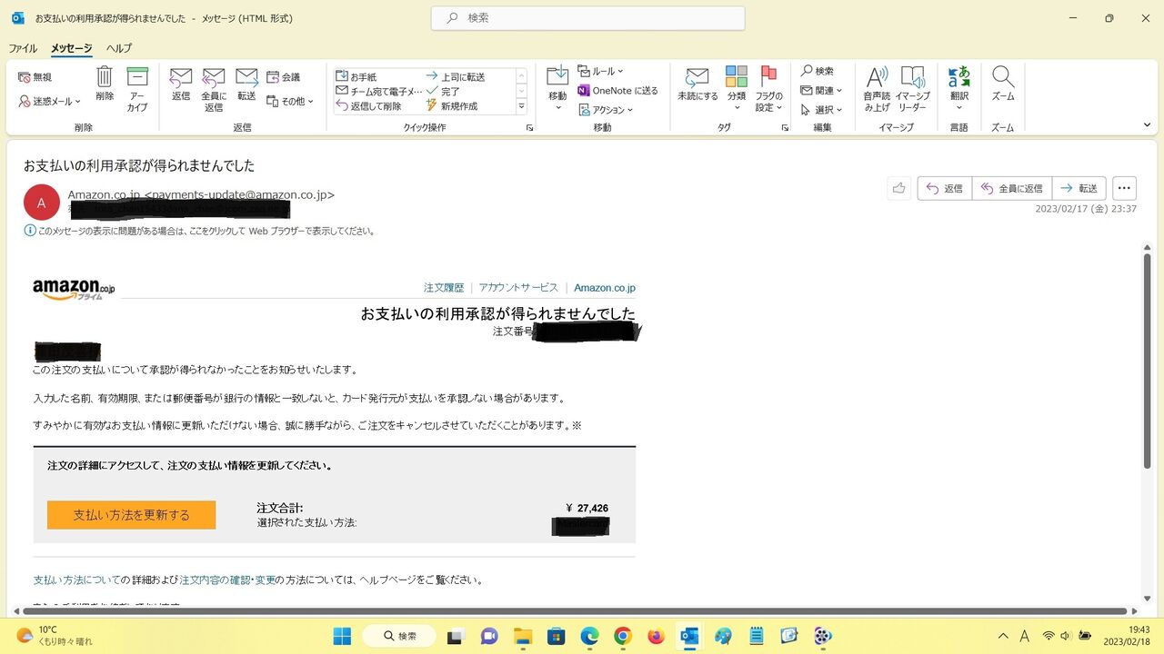Switch to the ヘルプ tab
Viewport: 1164px width, 654px height.
(x=119, y=48)
